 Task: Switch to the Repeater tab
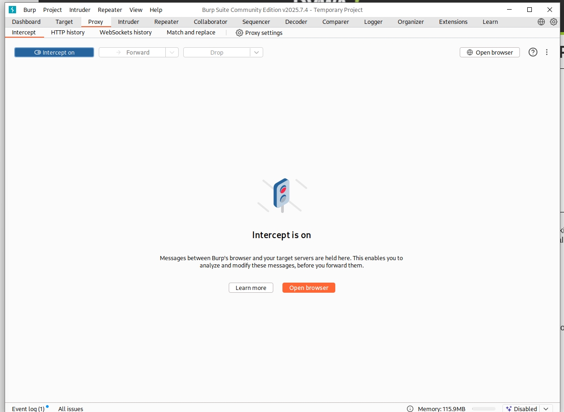tap(166, 22)
